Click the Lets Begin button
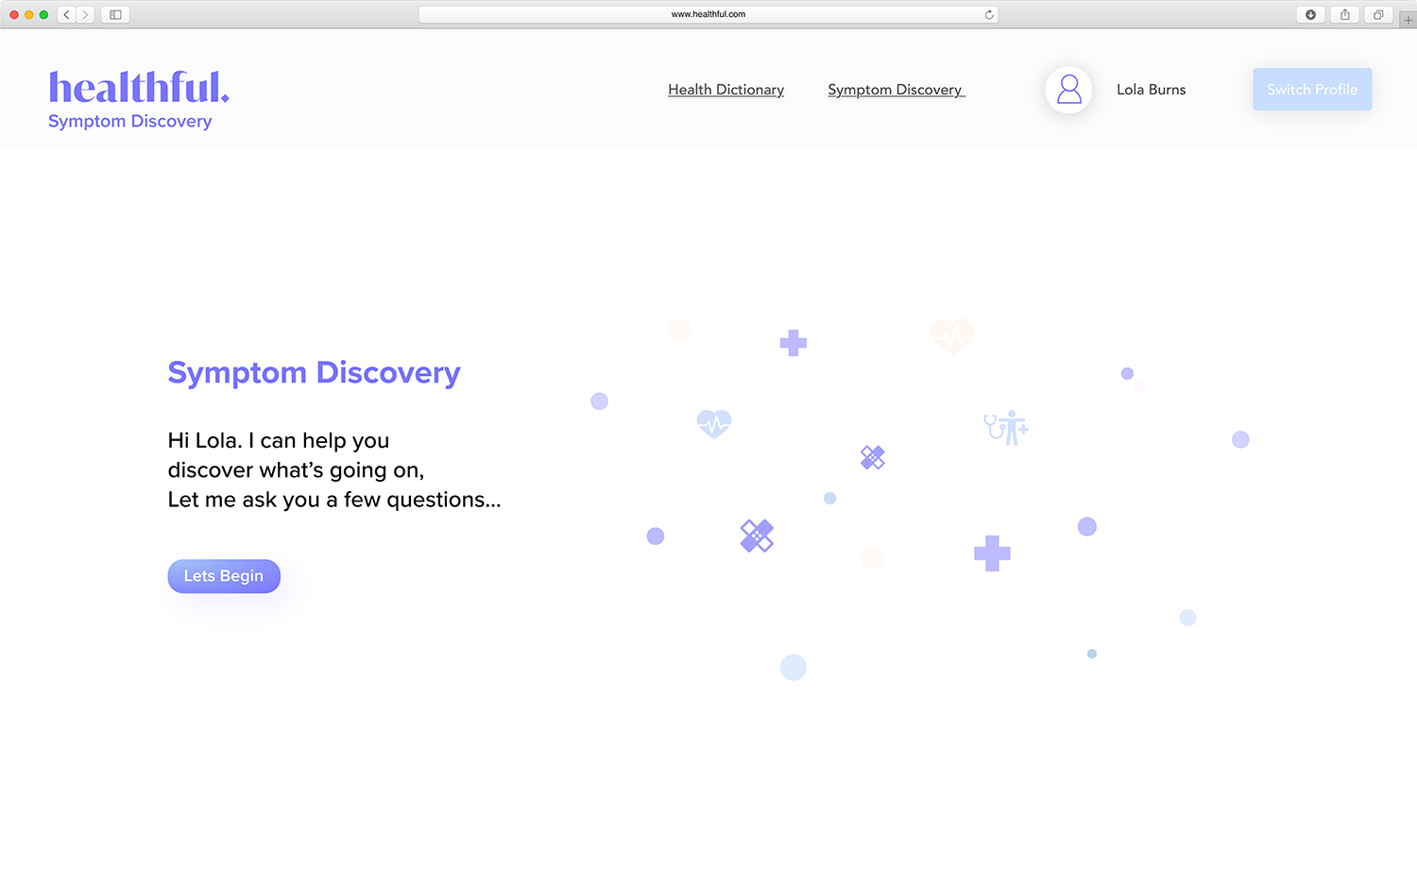 tap(224, 576)
